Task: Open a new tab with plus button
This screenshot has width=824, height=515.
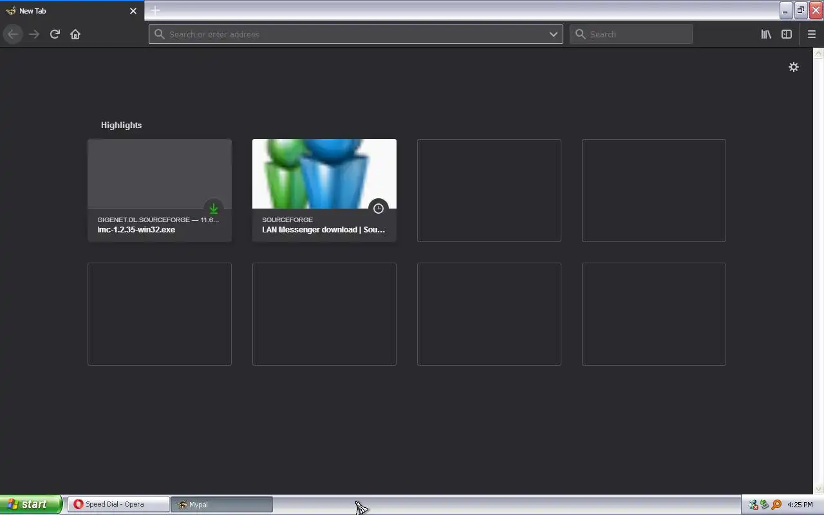Action: pyautogui.click(x=155, y=10)
